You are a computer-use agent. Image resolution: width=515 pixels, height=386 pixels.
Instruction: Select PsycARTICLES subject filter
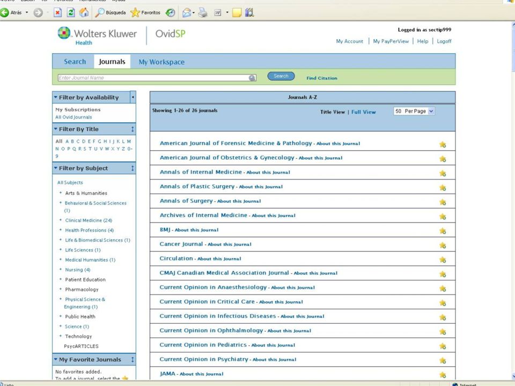(81, 346)
